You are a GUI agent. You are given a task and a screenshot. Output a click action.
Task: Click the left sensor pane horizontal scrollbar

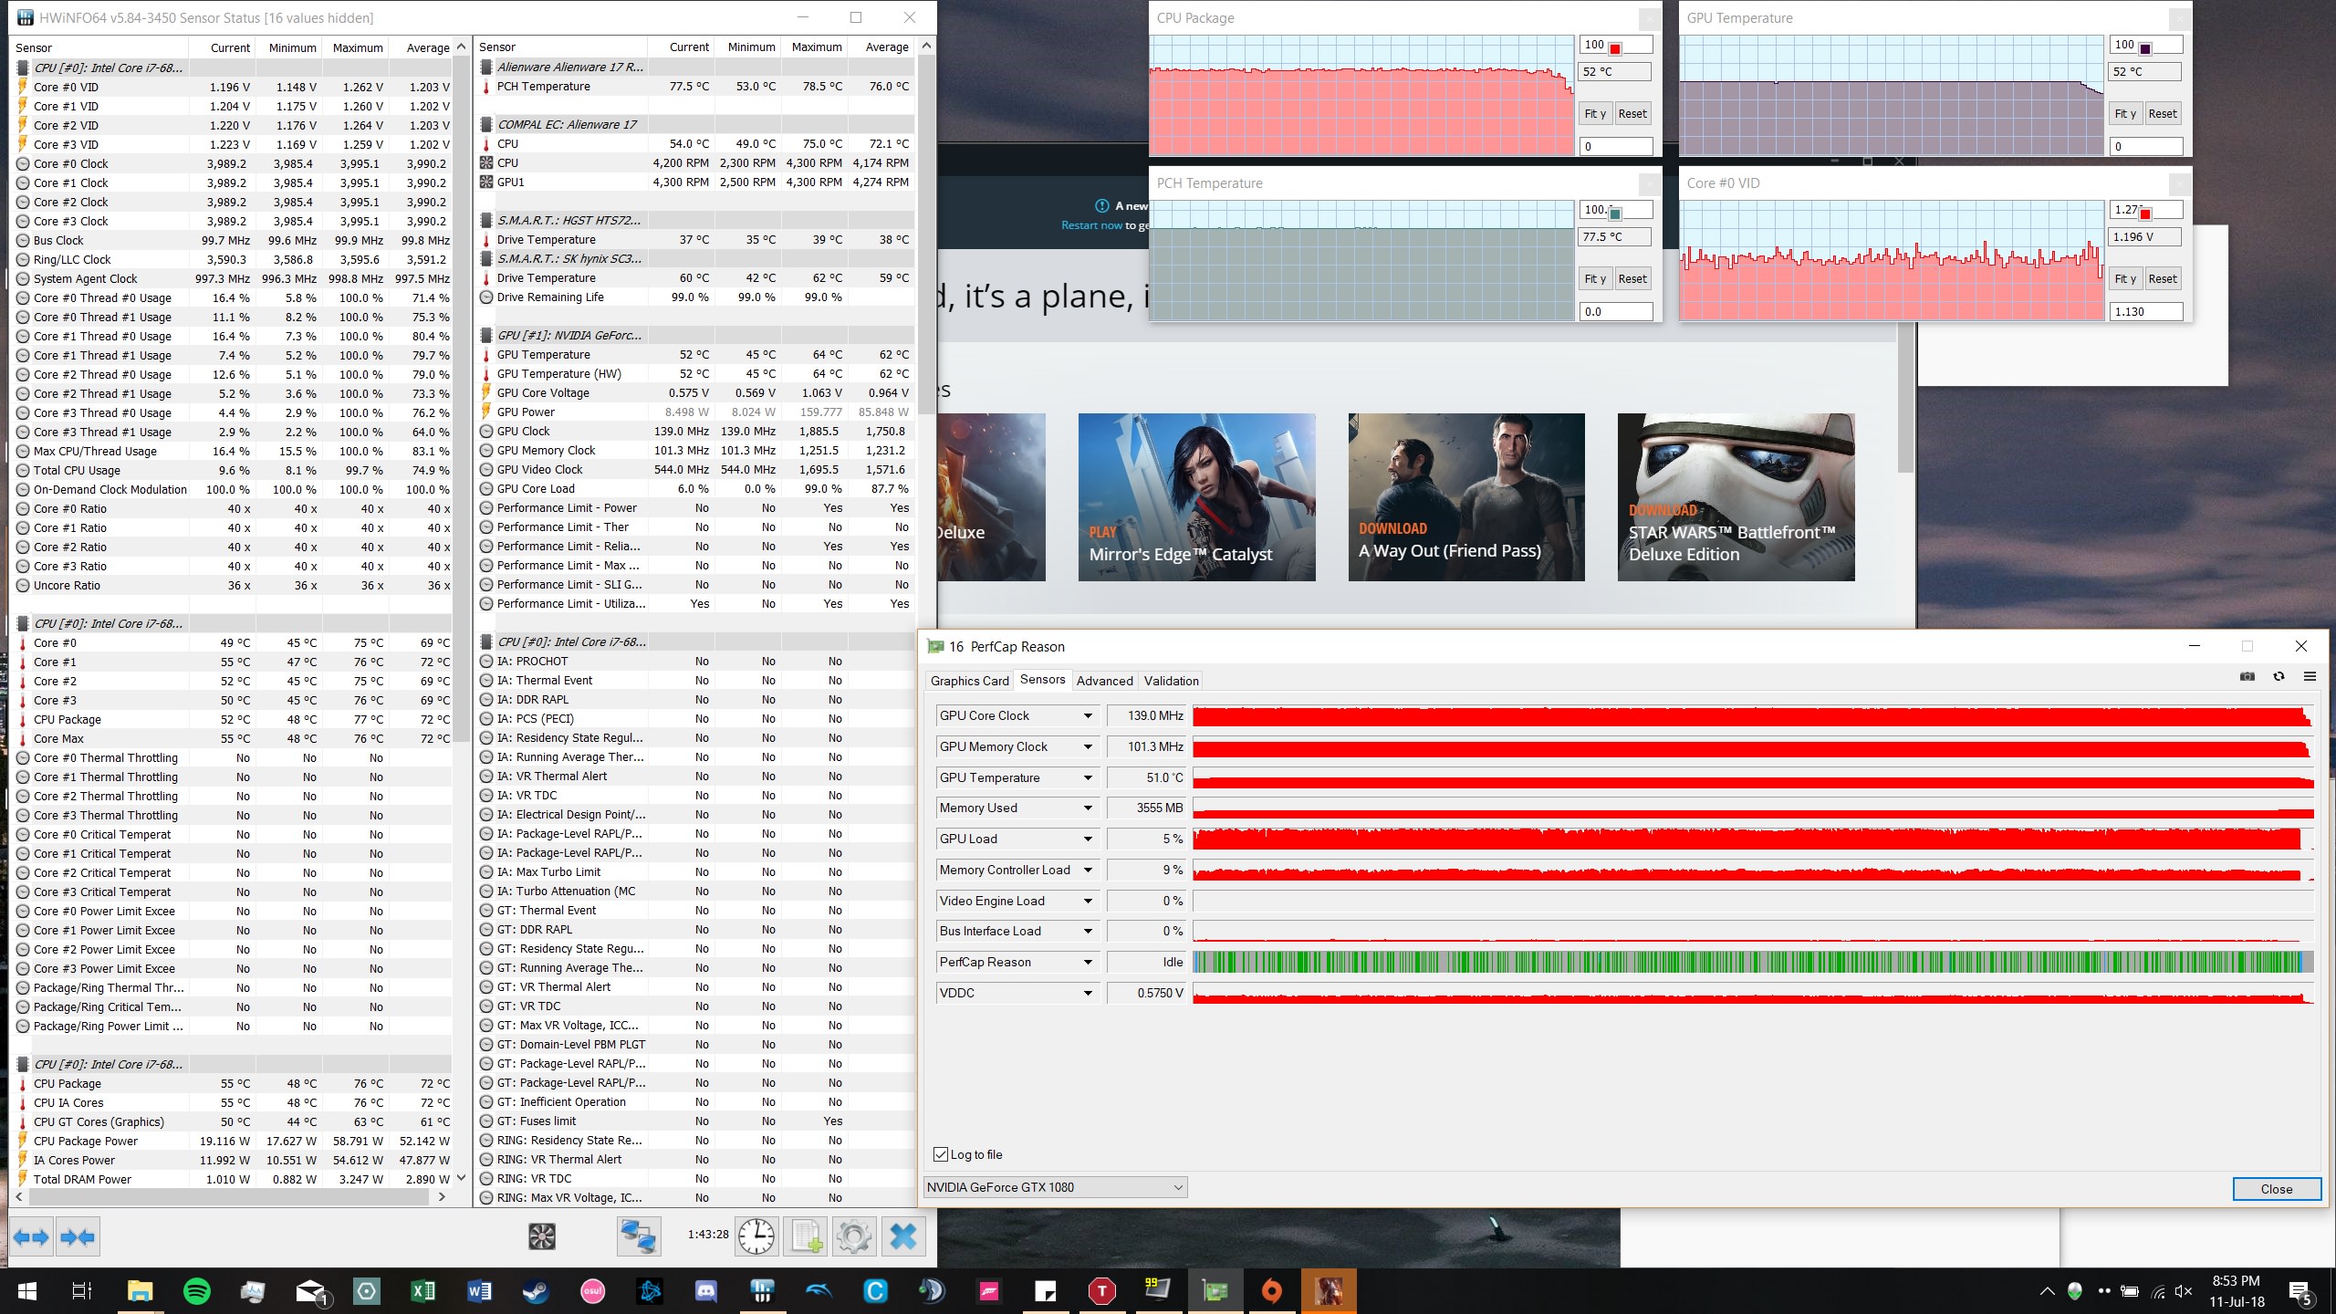tap(230, 1196)
